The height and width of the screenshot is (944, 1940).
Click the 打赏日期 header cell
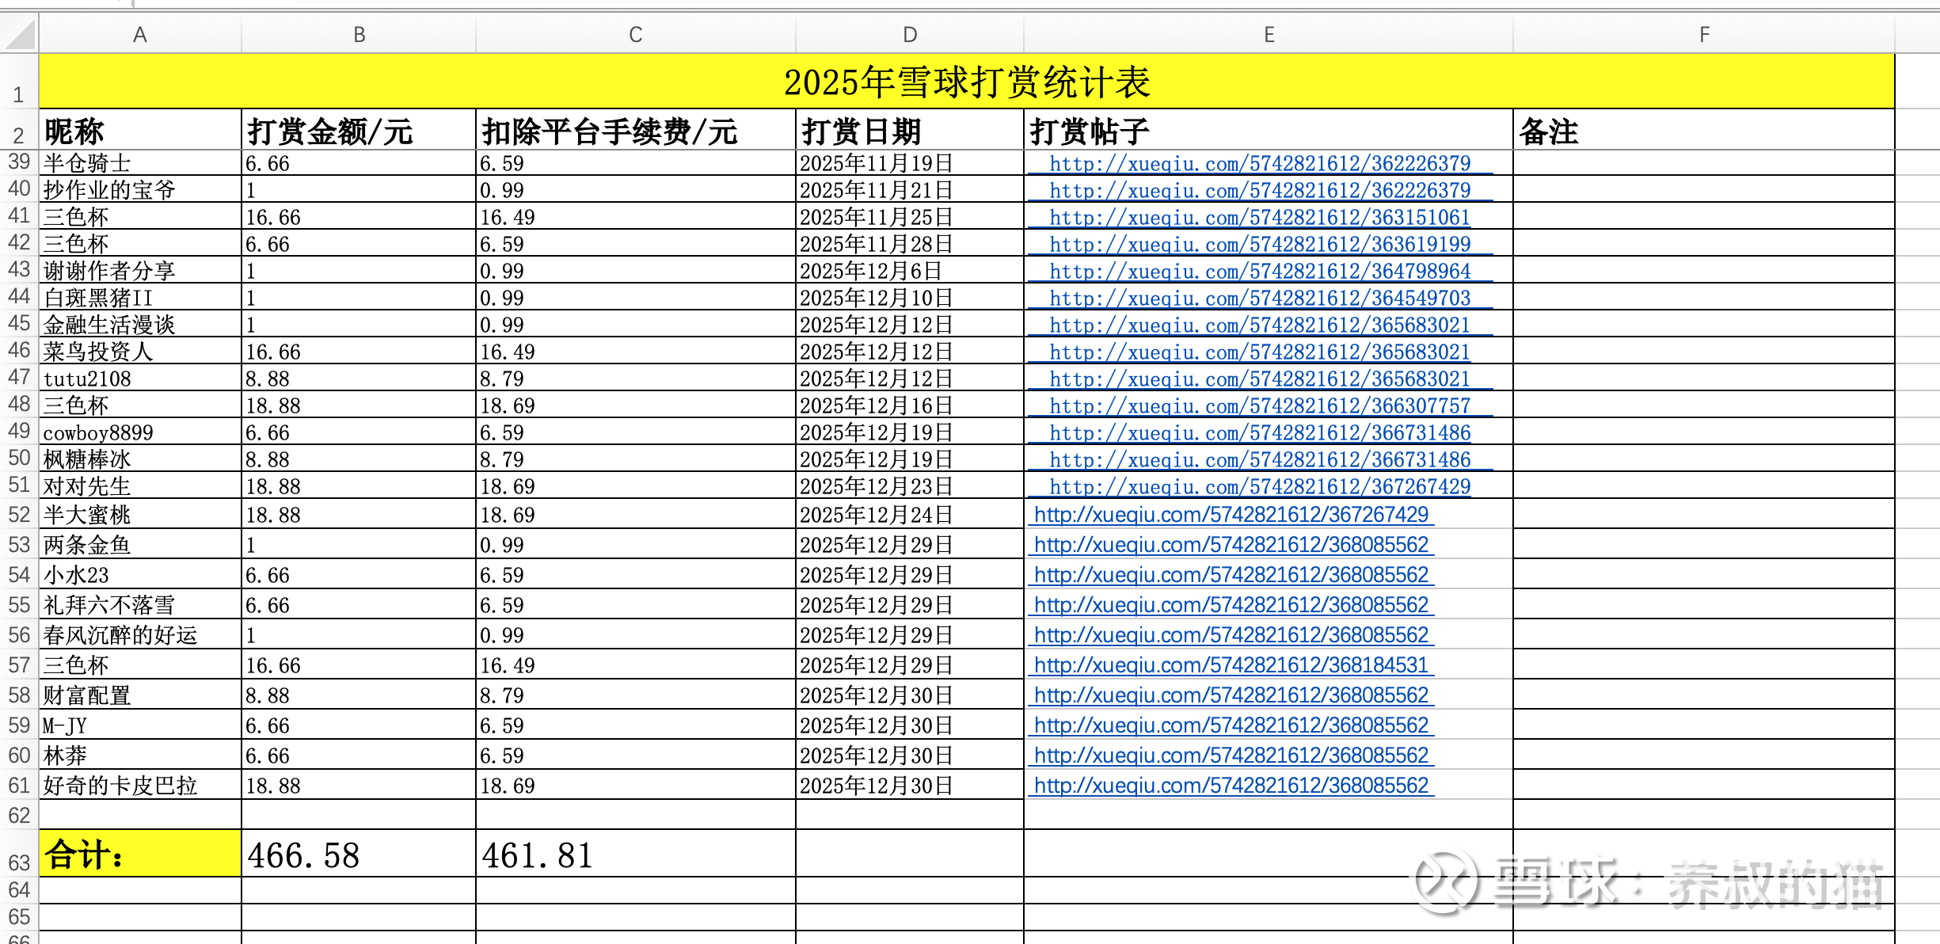909,131
